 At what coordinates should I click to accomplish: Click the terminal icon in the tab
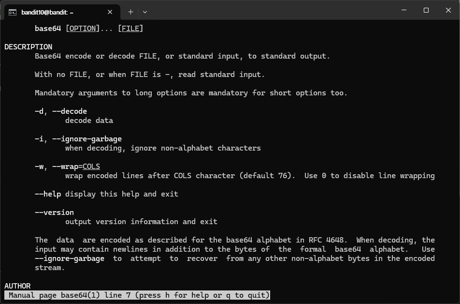click(x=13, y=13)
